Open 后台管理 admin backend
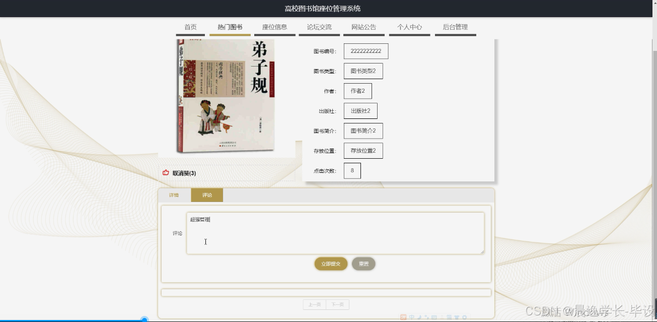The height and width of the screenshot is (322, 657). tap(455, 27)
